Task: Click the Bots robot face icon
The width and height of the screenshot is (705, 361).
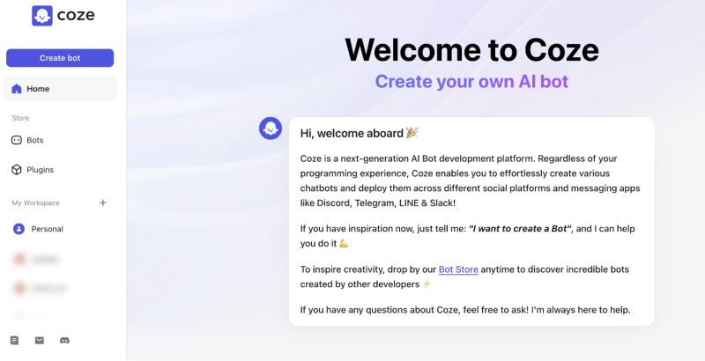Action: click(x=16, y=140)
